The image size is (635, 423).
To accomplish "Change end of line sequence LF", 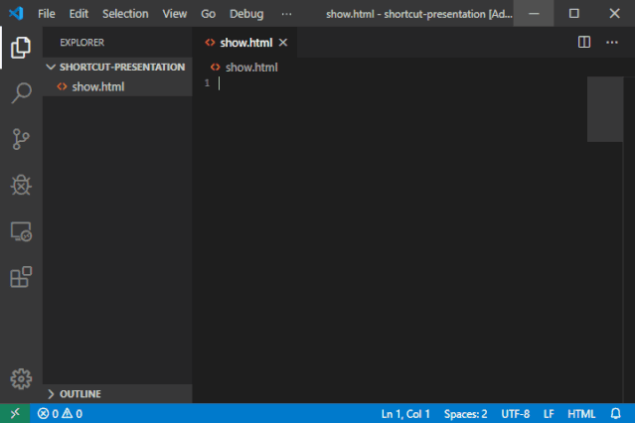I will coord(549,414).
